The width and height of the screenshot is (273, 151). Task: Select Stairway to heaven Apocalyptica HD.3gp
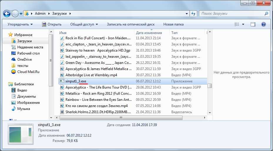pos(98,50)
